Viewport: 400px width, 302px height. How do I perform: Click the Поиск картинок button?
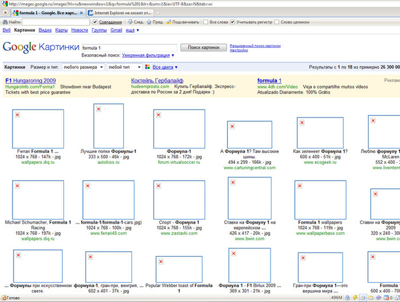(203, 47)
